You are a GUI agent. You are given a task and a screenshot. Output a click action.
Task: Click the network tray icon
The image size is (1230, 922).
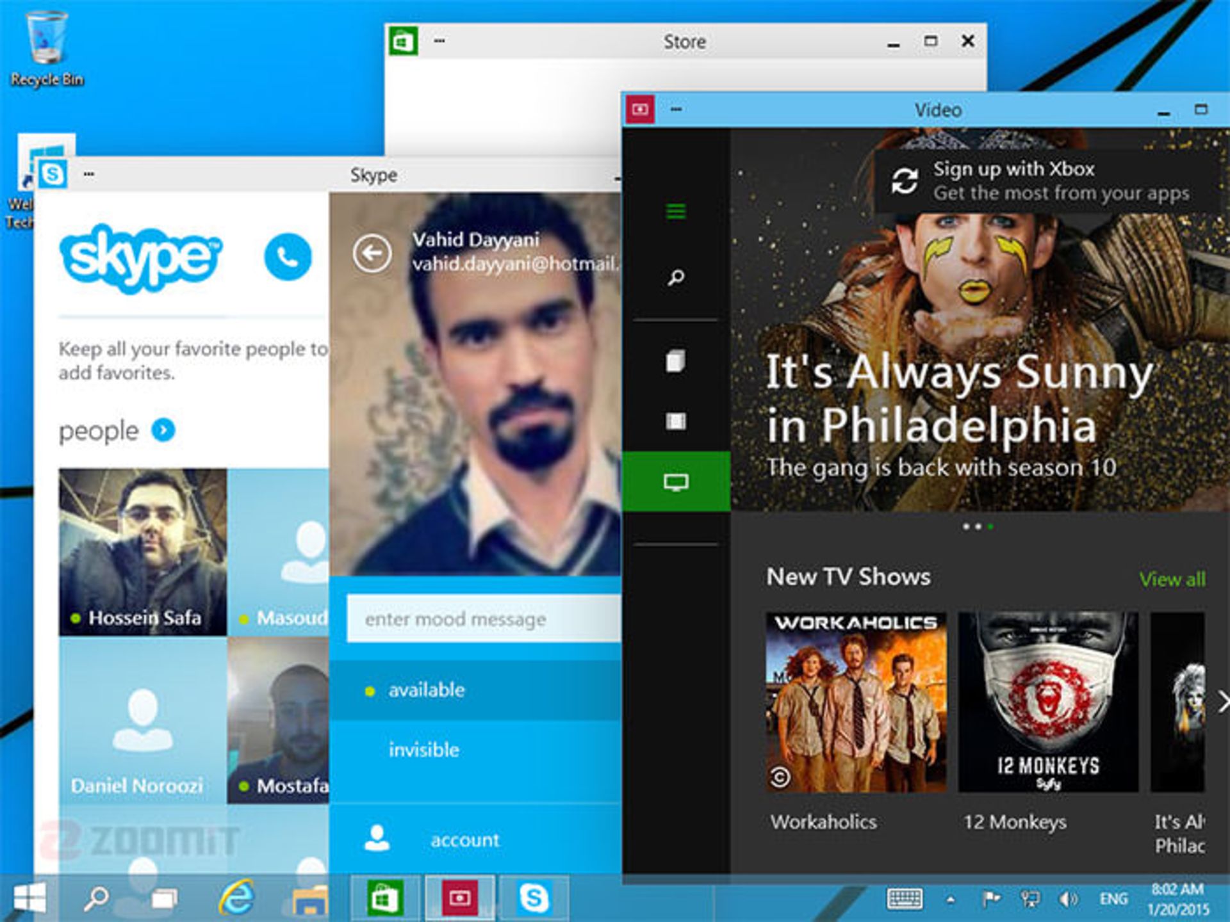1030,899
